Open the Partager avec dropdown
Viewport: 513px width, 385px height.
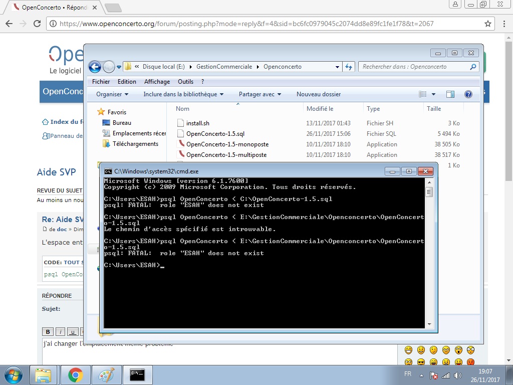(x=260, y=94)
